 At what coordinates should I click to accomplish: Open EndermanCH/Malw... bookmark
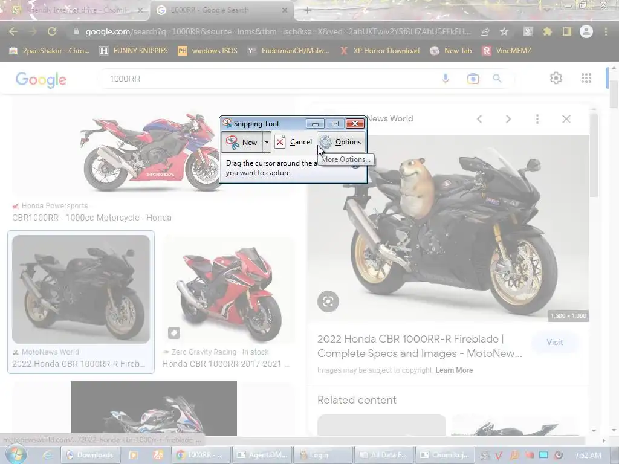pyautogui.click(x=288, y=51)
